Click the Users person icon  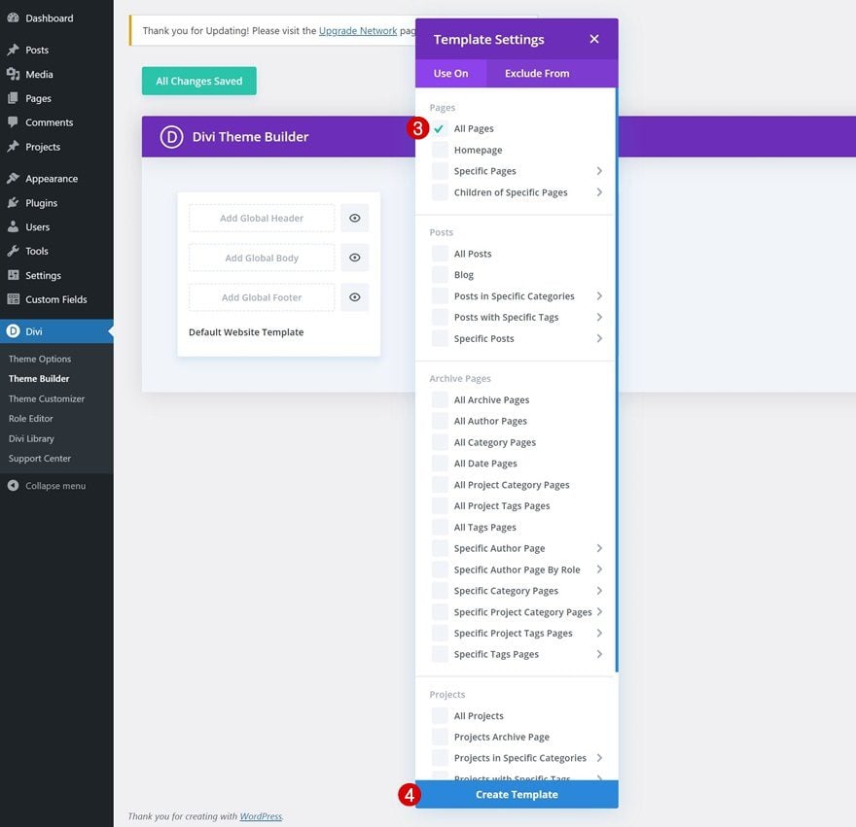click(13, 227)
